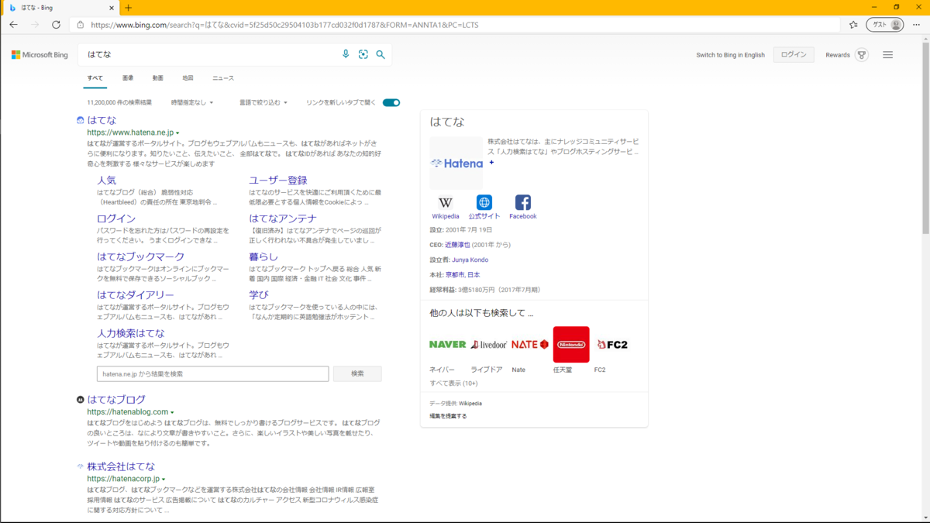930x523 pixels.
Task: Open the 暮らし sublink
Action: [263, 256]
